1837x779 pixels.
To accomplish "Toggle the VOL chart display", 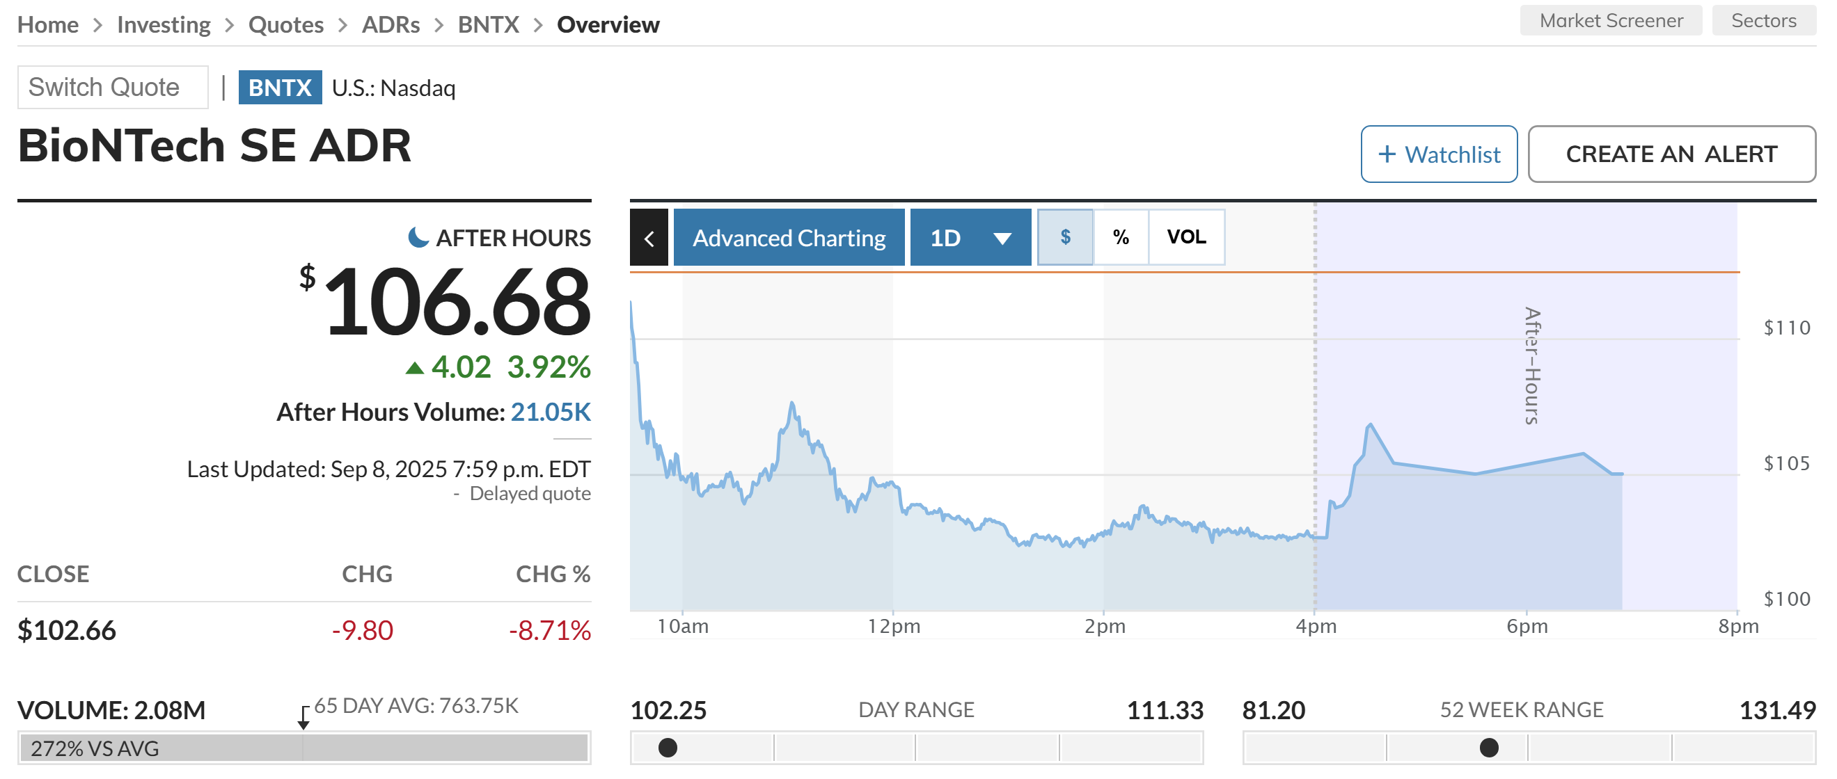I will (1186, 237).
